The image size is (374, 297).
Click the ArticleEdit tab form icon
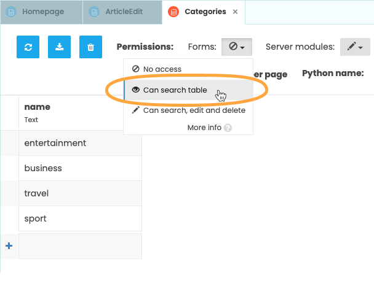94,12
